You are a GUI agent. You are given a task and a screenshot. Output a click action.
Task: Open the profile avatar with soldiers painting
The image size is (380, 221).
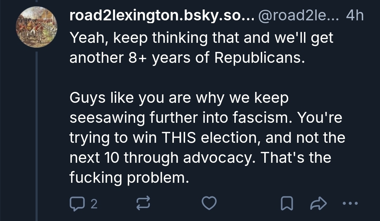coord(37,27)
